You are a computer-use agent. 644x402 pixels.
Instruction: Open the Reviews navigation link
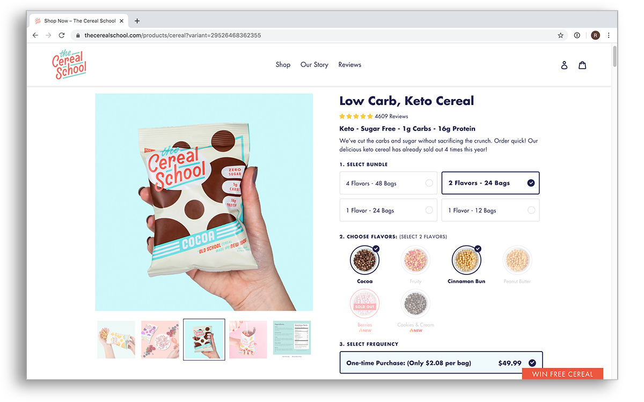pyautogui.click(x=350, y=65)
